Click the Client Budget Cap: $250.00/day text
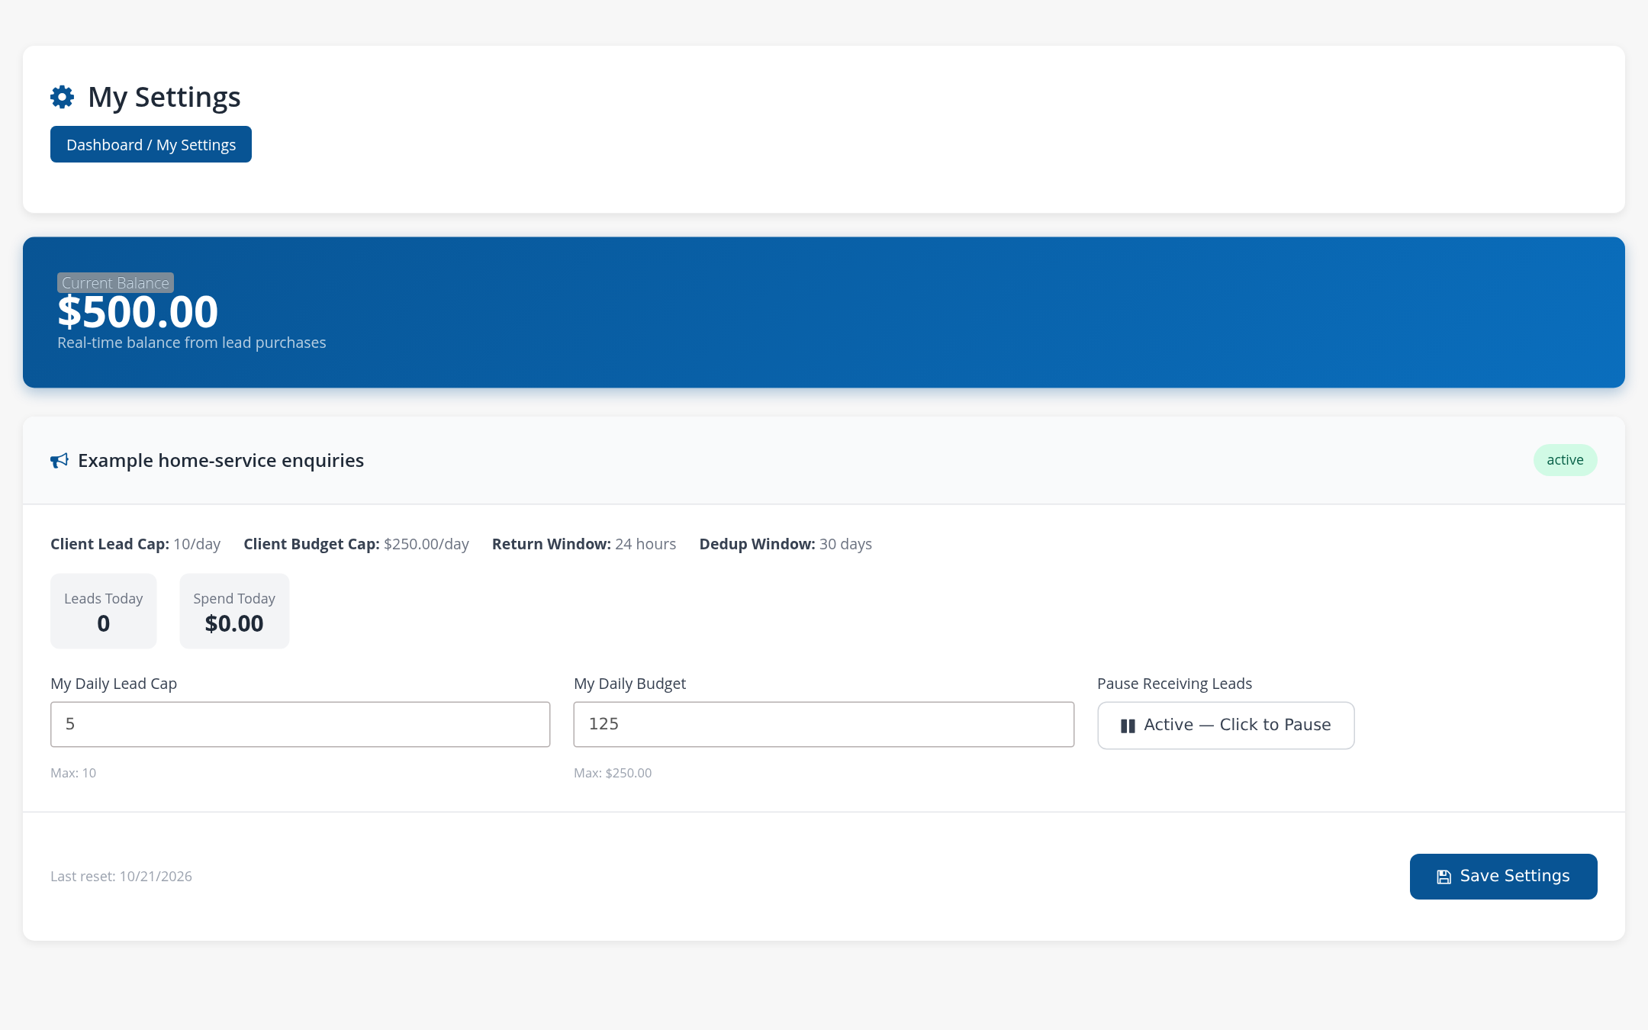The width and height of the screenshot is (1648, 1030). tap(356, 544)
